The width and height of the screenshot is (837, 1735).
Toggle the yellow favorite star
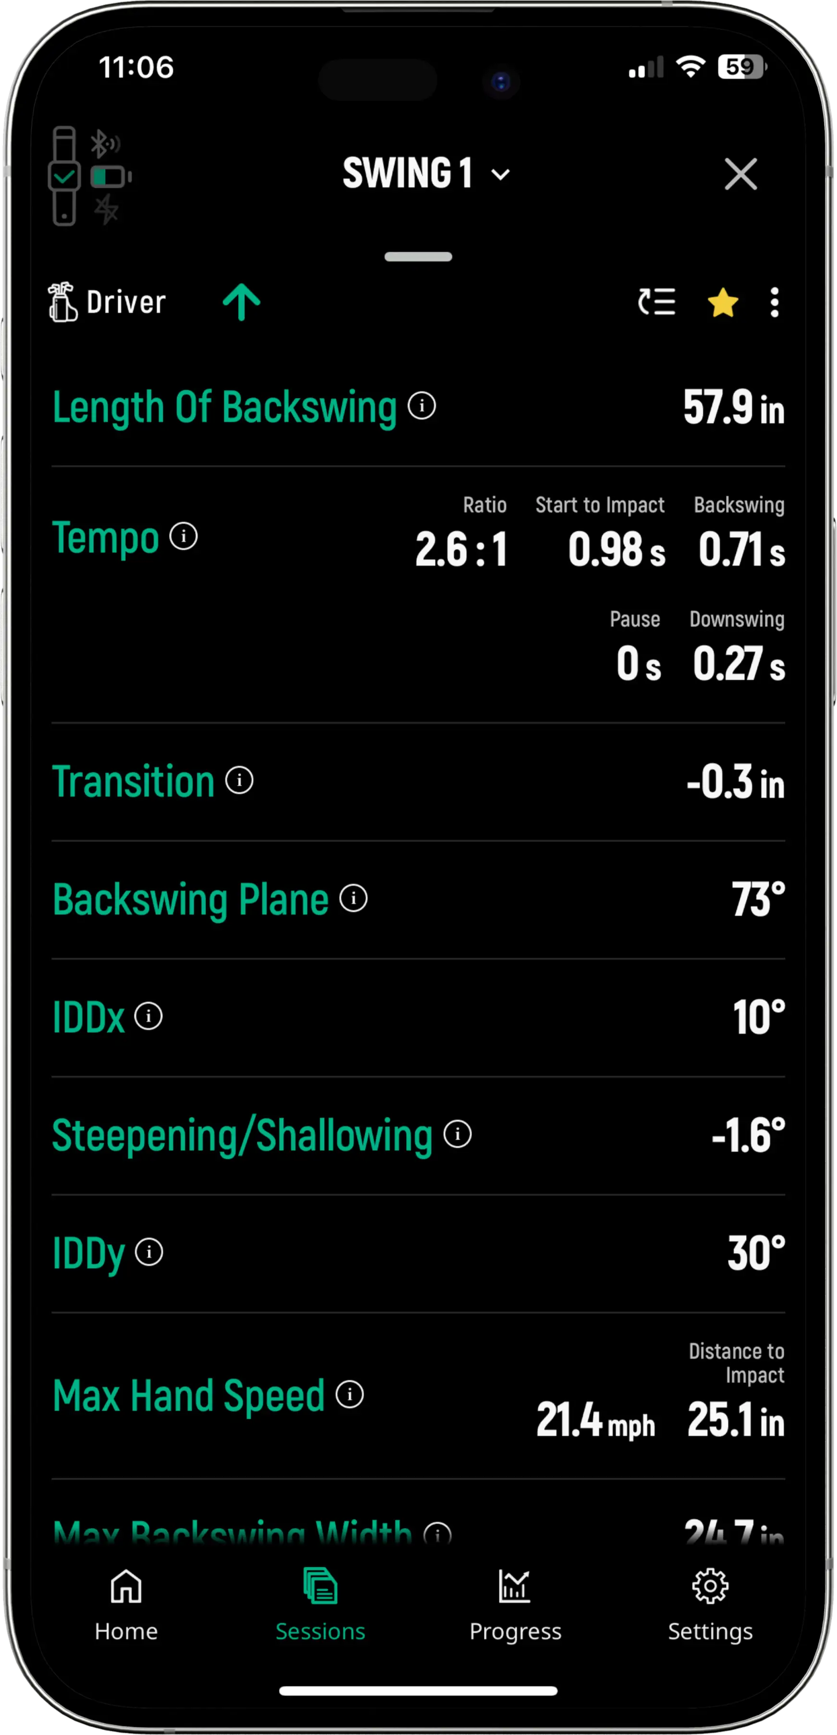[x=723, y=302]
